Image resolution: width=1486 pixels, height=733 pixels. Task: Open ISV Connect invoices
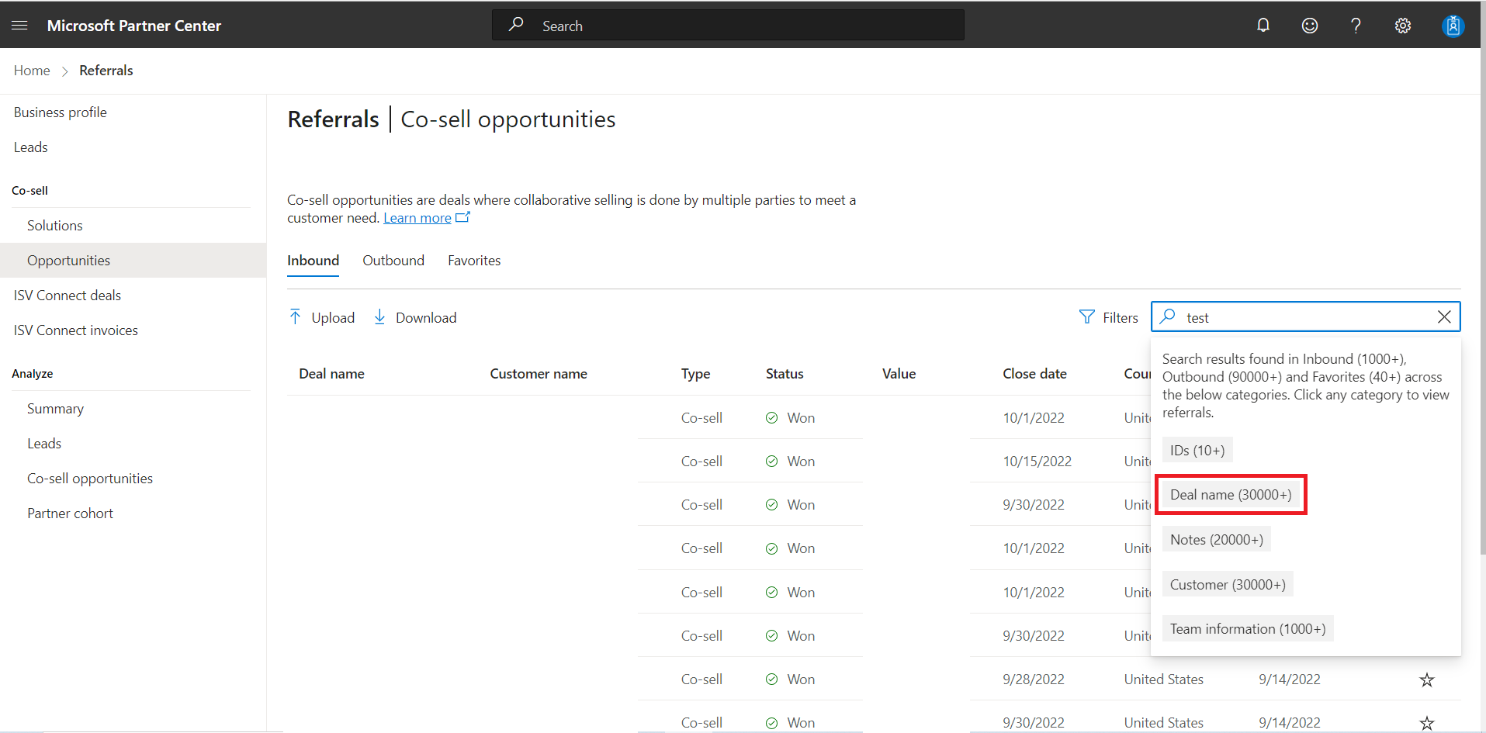(76, 330)
